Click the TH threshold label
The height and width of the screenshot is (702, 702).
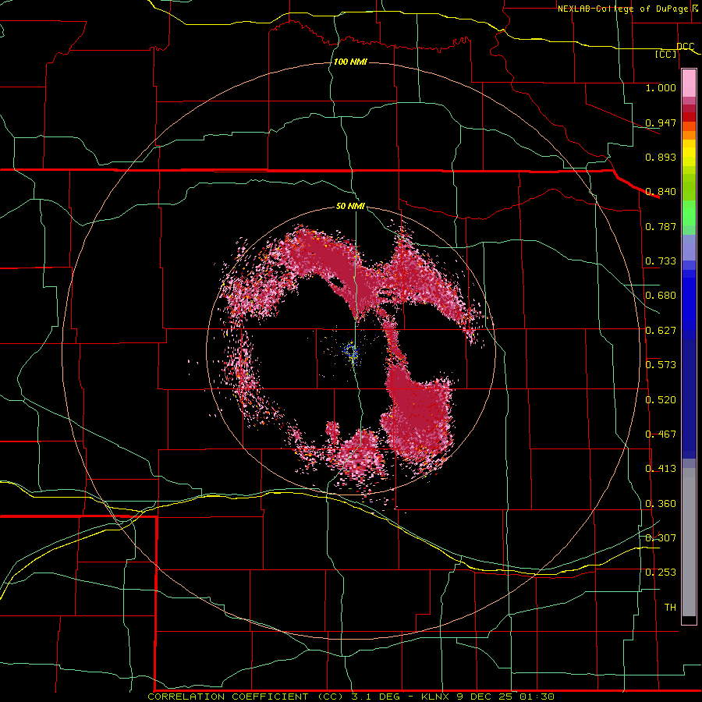pos(670,608)
